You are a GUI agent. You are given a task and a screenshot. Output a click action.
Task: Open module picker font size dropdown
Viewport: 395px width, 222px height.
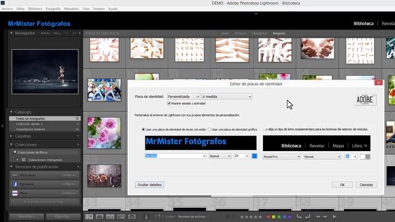tap(351, 157)
